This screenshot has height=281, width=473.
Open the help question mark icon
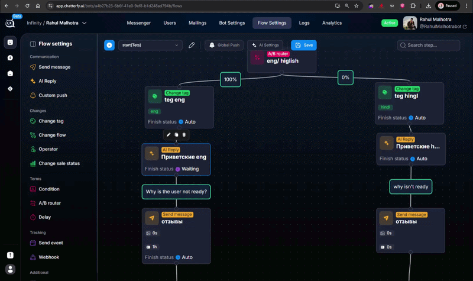[10, 256]
